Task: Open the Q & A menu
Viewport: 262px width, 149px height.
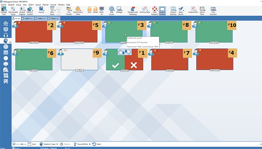Action: 31,4
